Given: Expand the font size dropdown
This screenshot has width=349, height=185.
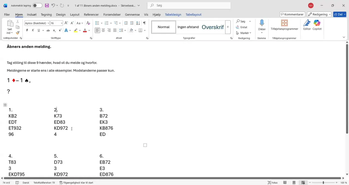Looking at the screenshot, I should pyautogui.click(x=62, y=23).
